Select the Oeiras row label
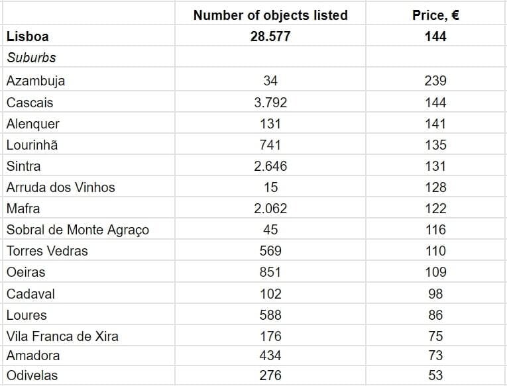The image size is (507, 386). click(x=26, y=272)
